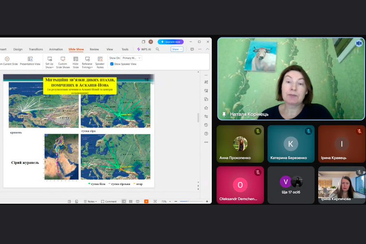Image resolution: width=366 pixels, height=244 pixels.
Task: Switch to the Review tab
Action: coord(94,49)
